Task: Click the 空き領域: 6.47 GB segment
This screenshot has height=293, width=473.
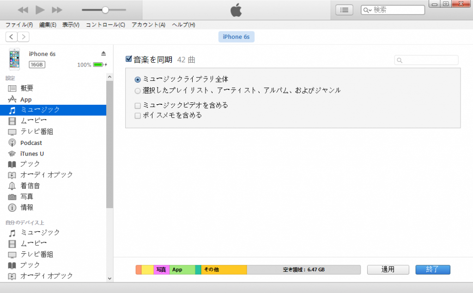Action: (x=304, y=269)
